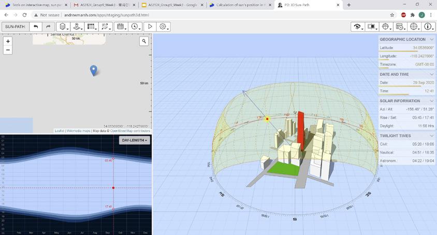Open the info icon menu
The image size is (437, 235).
[x=429, y=26]
